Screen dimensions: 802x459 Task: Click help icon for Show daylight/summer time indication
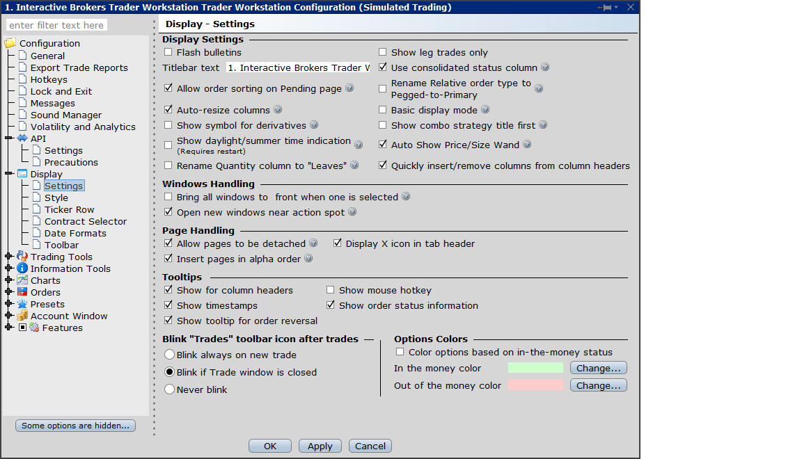point(359,145)
